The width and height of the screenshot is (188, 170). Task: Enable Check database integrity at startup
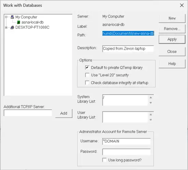point(87,83)
